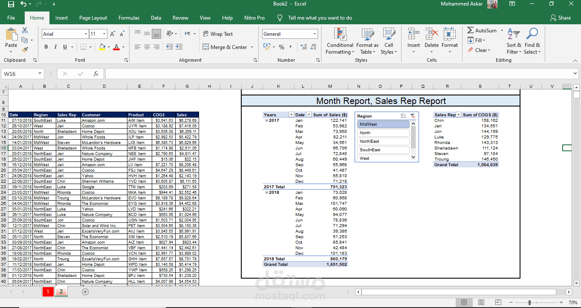
Task: Open Format as Table gallery
Action: (x=367, y=41)
